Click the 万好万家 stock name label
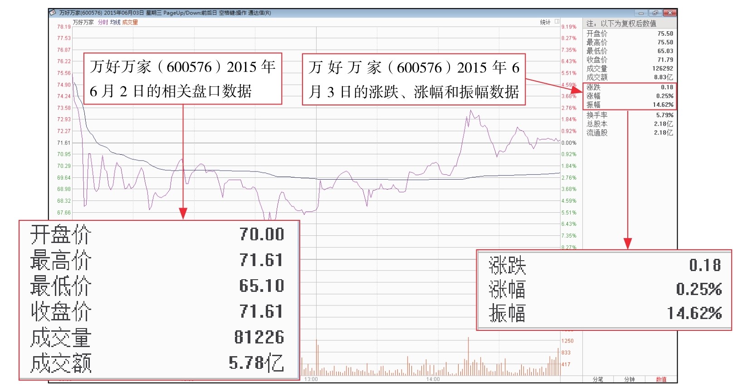The height and width of the screenshot is (386, 743). tap(83, 22)
